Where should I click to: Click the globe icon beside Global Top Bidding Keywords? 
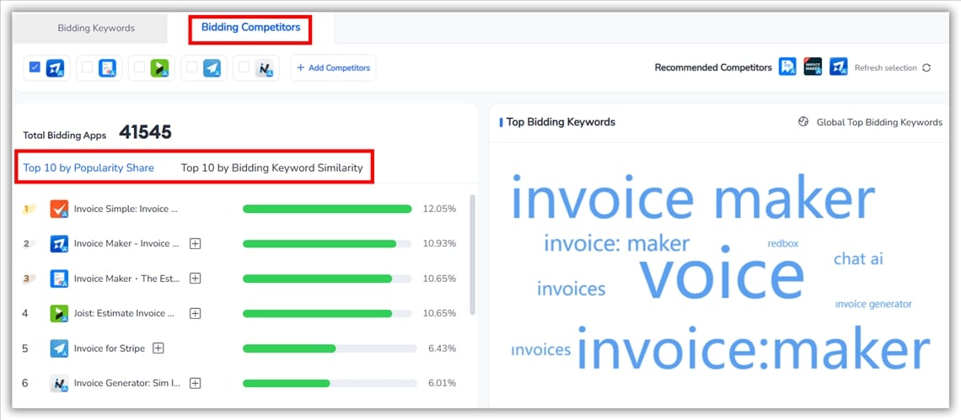point(803,122)
